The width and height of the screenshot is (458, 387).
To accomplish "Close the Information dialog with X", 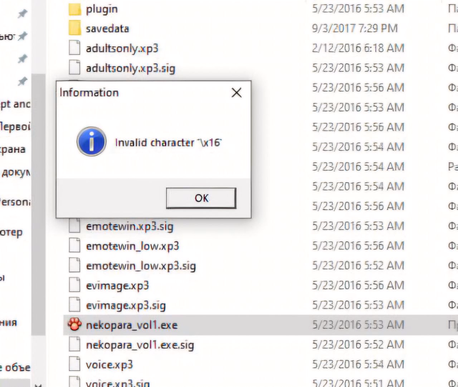I will [237, 93].
